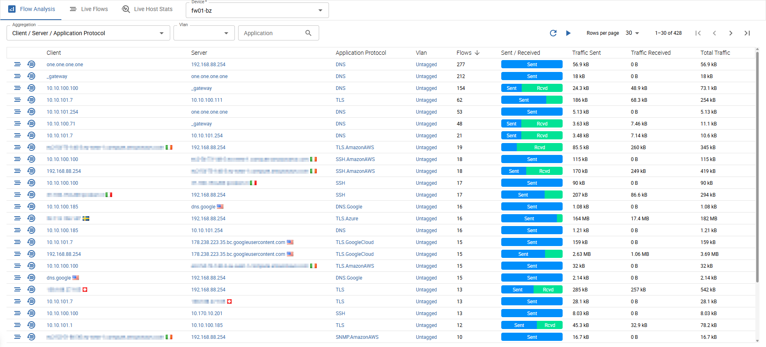Open row menu for 154 flows row
The width and height of the screenshot is (766, 347).
pyautogui.click(x=17, y=88)
